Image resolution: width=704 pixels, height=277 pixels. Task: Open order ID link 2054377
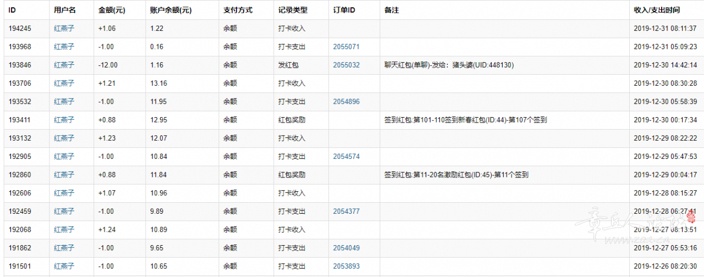point(346,212)
